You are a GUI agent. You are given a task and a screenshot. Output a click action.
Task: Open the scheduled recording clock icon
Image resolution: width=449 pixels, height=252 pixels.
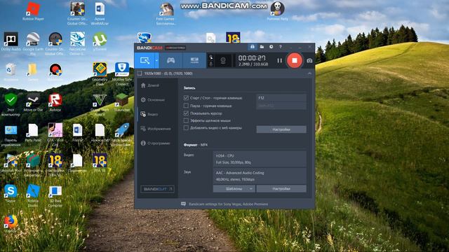[271, 47]
